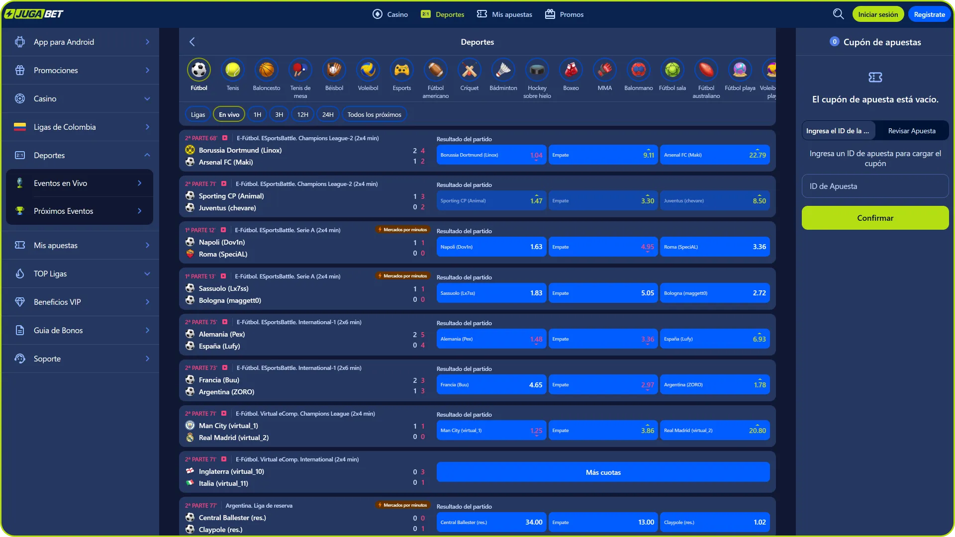Expand the TOP Ligas sidebar section
The width and height of the screenshot is (955, 537).
[81, 273]
